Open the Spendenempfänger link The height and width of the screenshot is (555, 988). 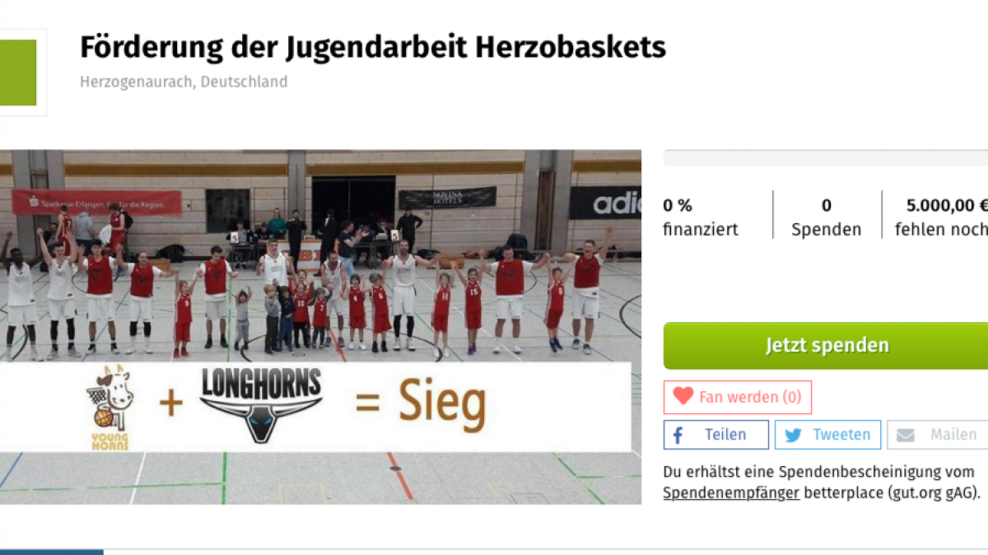[x=731, y=492]
